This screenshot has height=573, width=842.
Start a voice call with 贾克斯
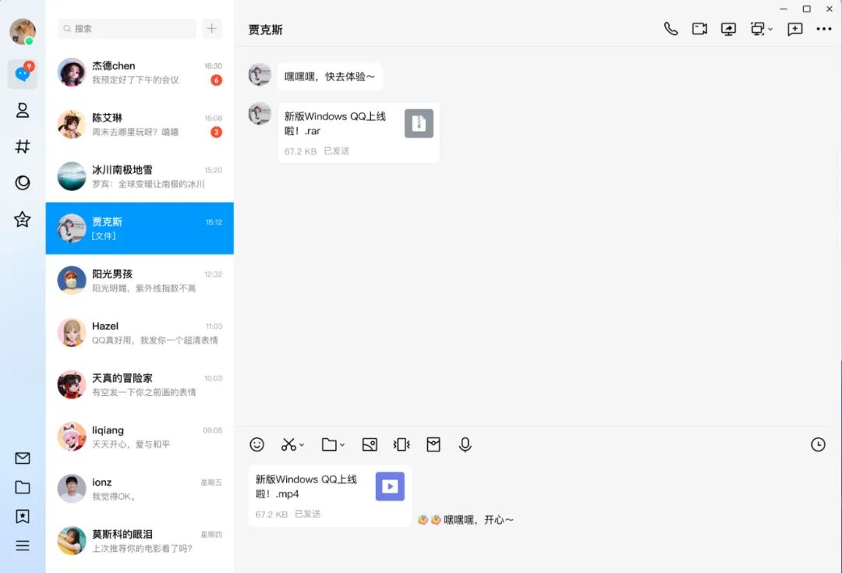670,29
